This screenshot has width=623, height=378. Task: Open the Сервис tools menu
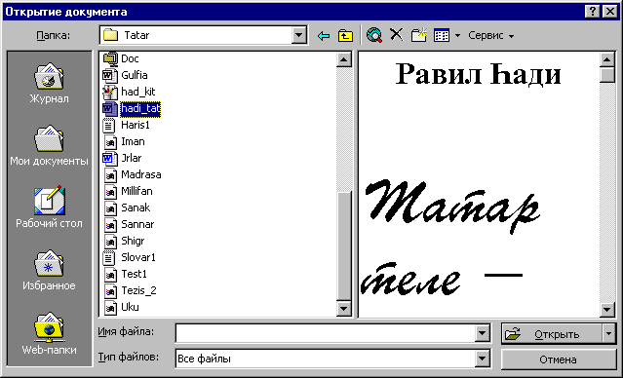[x=490, y=35]
